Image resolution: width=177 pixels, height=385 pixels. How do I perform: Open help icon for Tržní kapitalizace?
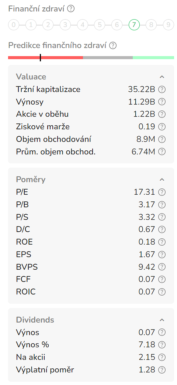pos(162,89)
